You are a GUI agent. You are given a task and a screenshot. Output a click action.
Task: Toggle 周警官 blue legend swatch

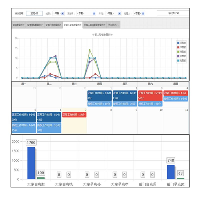178,43
